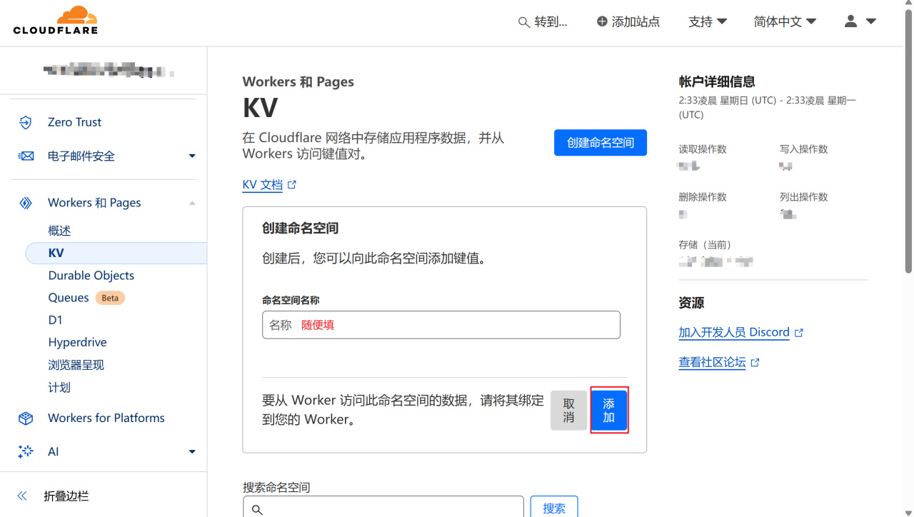The height and width of the screenshot is (517, 914).
Task: Select the email security envelope icon
Action: coord(26,156)
